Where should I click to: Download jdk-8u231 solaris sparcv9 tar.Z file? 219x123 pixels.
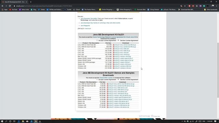pyautogui.click(x=123, y=58)
